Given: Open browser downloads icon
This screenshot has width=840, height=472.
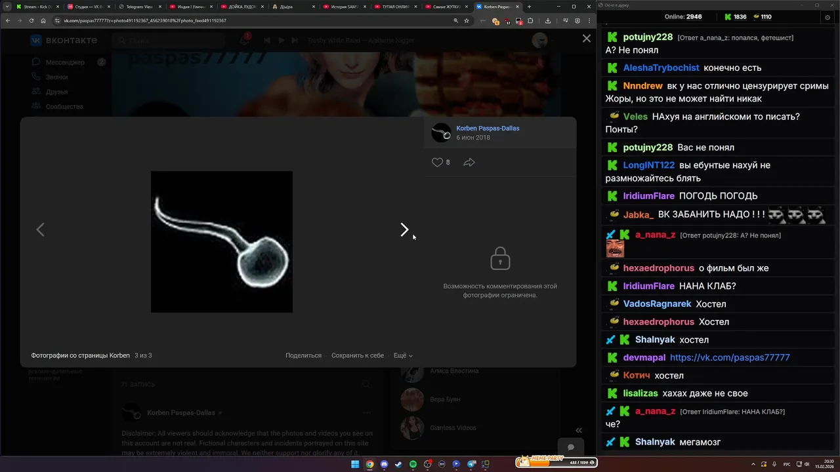Looking at the screenshot, I should click(548, 20).
